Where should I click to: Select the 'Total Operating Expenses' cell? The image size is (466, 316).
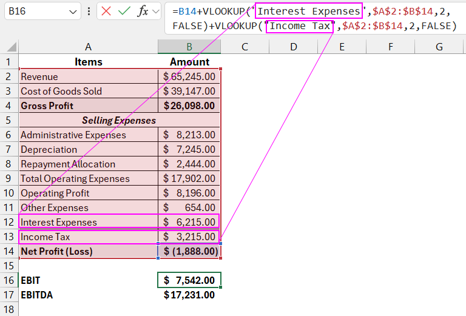coord(88,178)
